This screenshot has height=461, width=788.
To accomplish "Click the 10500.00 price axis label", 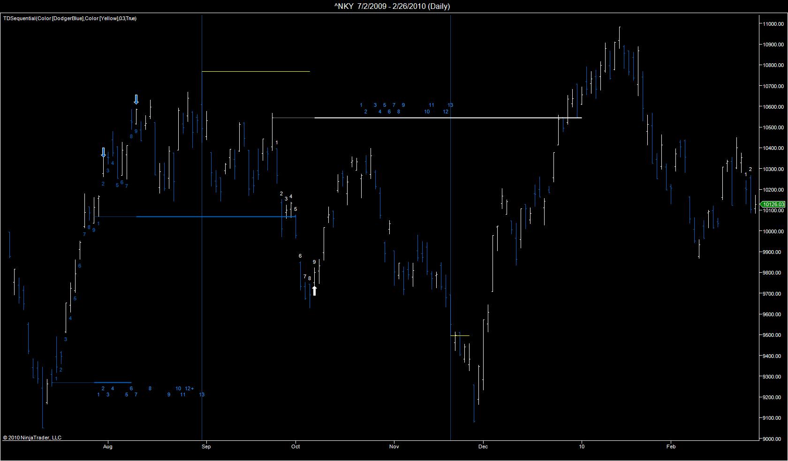I will tap(773, 127).
